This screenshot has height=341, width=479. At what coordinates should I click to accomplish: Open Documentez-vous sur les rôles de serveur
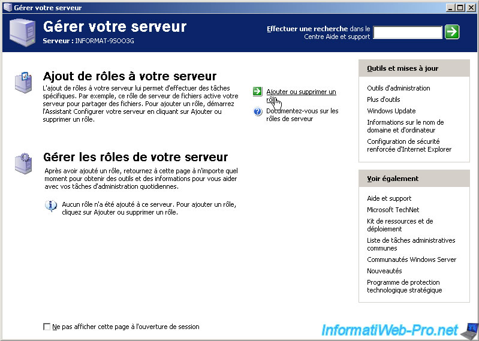(x=302, y=115)
